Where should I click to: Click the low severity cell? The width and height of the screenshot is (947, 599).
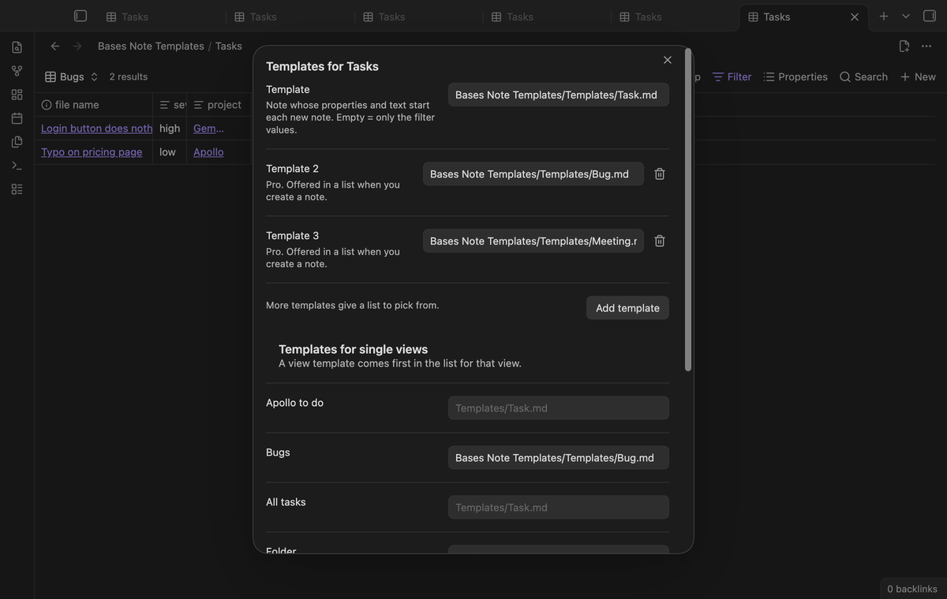pos(170,152)
